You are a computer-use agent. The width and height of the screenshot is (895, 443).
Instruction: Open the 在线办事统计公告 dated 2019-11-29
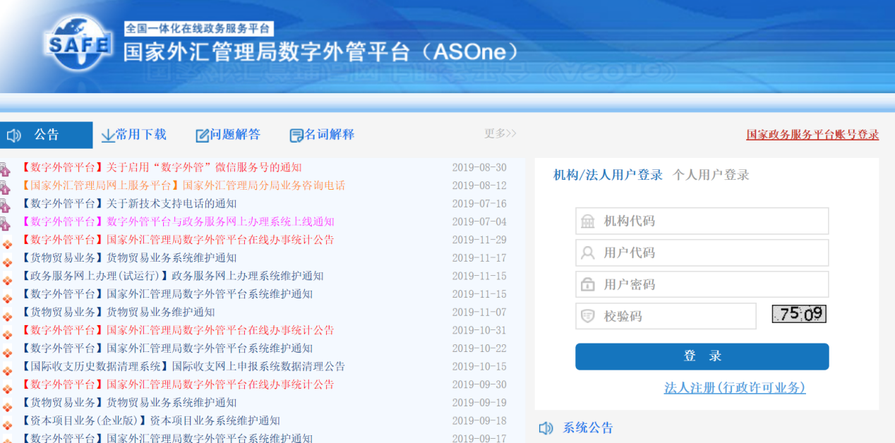(177, 240)
